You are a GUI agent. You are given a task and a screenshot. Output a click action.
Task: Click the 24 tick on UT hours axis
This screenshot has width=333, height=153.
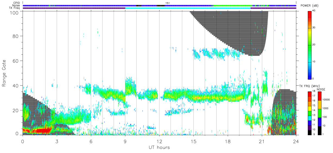(x=296, y=141)
